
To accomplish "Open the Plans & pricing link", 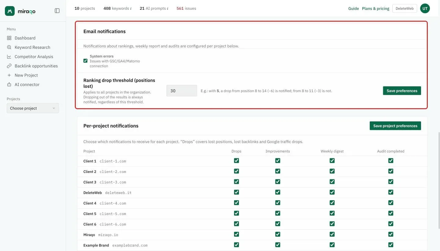I will pyautogui.click(x=376, y=9).
